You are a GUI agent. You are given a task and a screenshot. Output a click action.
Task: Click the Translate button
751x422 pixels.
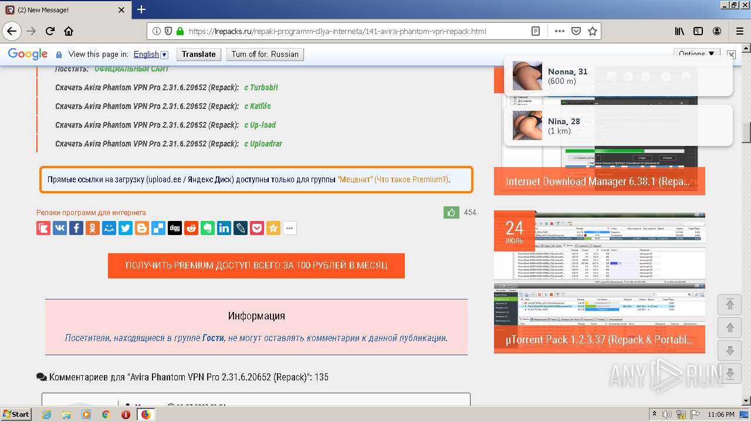pyautogui.click(x=198, y=54)
